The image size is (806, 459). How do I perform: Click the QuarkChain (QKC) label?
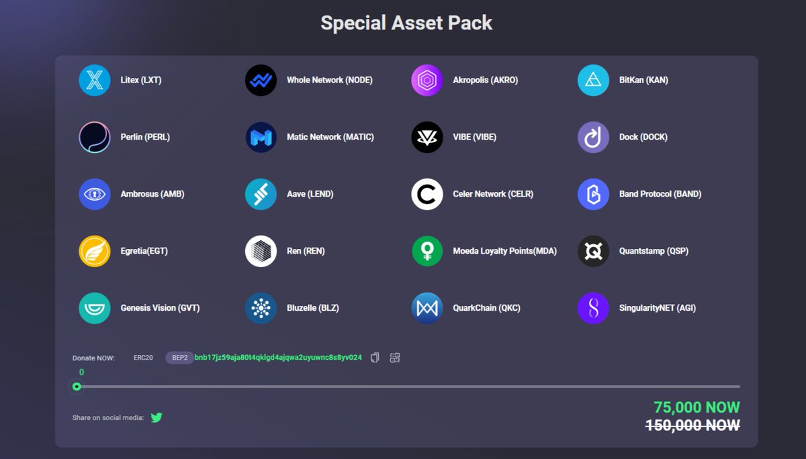pos(487,308)
